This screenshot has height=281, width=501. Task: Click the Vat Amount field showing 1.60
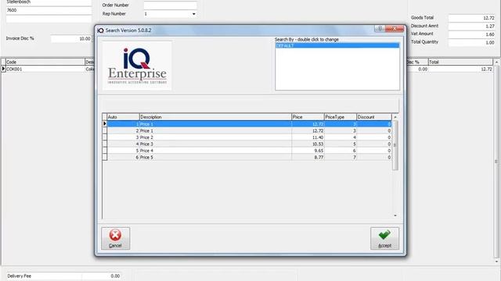(x=471, y=34)
